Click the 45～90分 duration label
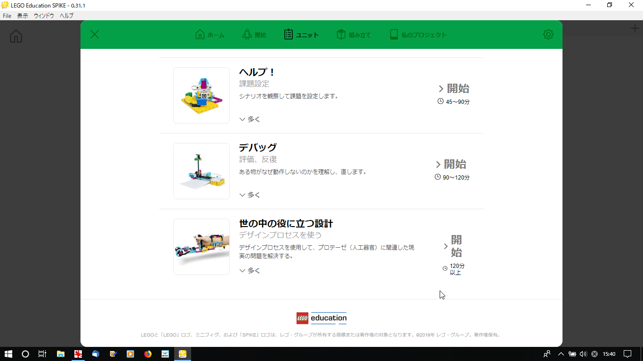The height and width of the screenshot is (361, 643). [x=454, y=102]
